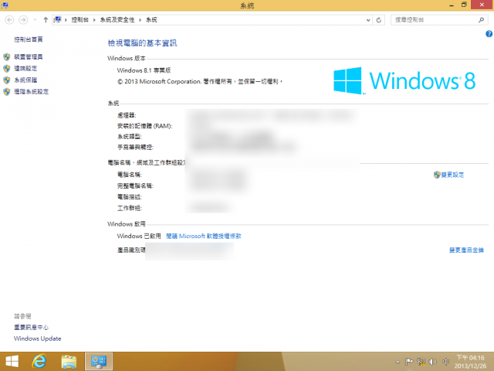Launch Internet Explorer from taskbar
494x371 pixels.
pyautogui.click(x=39, y=362)
